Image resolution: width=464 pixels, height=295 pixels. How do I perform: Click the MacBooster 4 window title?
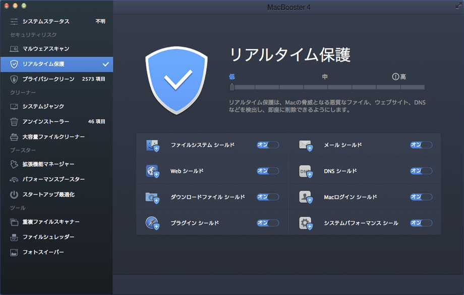coord(289,8)
